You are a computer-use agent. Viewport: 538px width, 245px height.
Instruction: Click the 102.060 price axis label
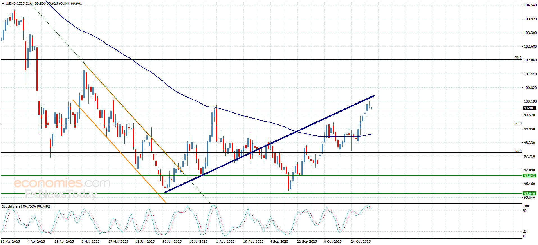(x=530, y=60)
